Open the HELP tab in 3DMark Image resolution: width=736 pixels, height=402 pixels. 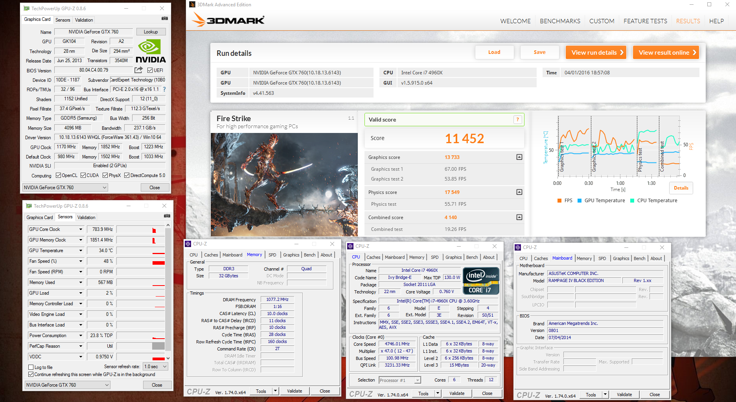click(716, 21)
